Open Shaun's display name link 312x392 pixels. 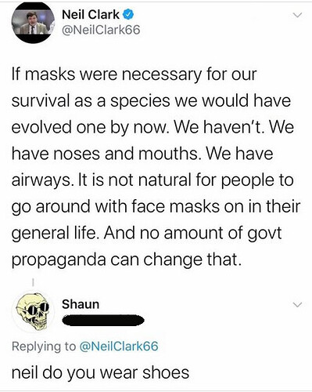click(x=81, y=304)
